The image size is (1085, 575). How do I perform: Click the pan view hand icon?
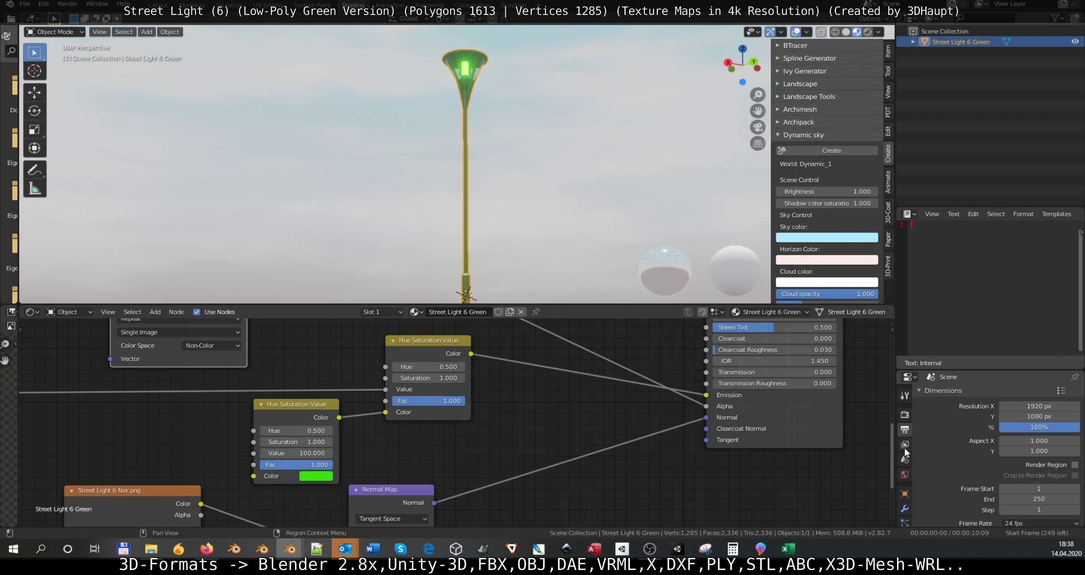click(757, 111)
